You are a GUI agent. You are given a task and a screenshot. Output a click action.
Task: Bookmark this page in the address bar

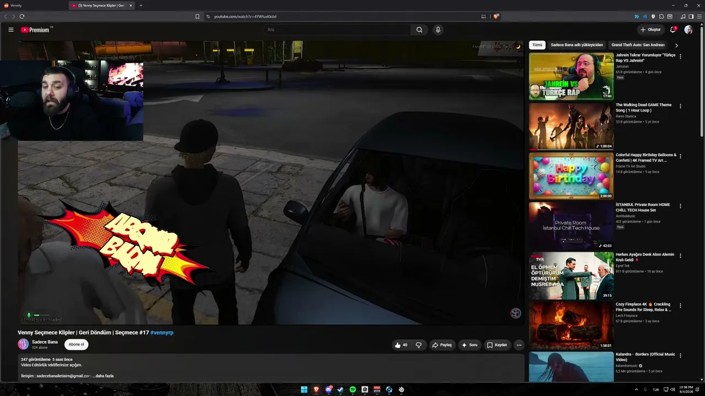pyautogui.click(x=197, y=16)
